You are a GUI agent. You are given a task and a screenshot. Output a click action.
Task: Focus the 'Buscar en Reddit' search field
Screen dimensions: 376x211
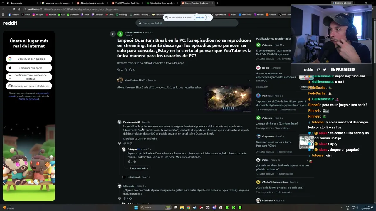187,23
